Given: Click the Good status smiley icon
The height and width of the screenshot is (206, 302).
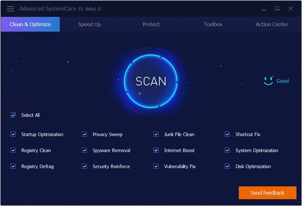Looking at the screenshot, I should click(x=269, y=81).
